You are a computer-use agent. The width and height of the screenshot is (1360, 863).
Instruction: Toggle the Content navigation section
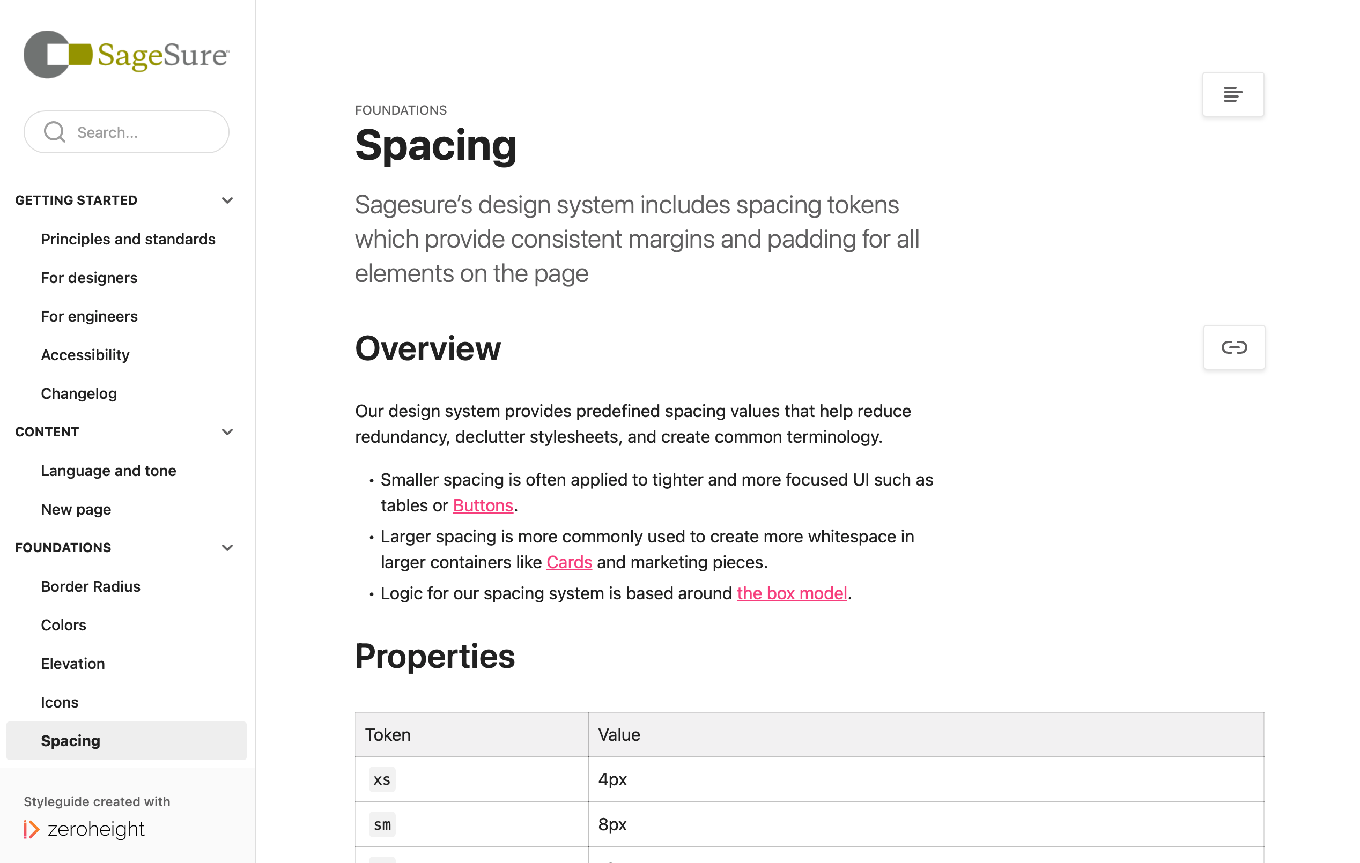click(226, 432)
